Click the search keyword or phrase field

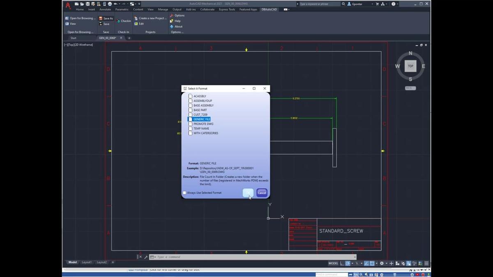pos(320,4)
